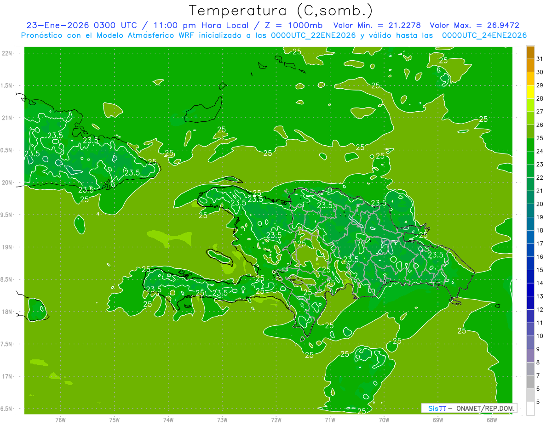The image size is (552, 426).
Task: Click the teal swatch between 19 and 20
Action: pyautogui.click(x=530, y=210)
